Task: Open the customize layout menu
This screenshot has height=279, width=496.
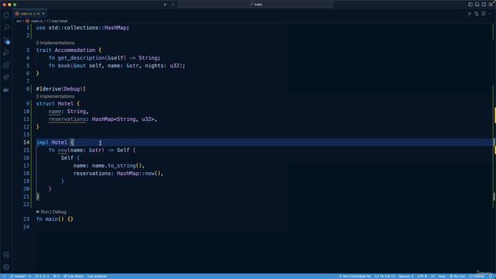Action: click(491, 5)
